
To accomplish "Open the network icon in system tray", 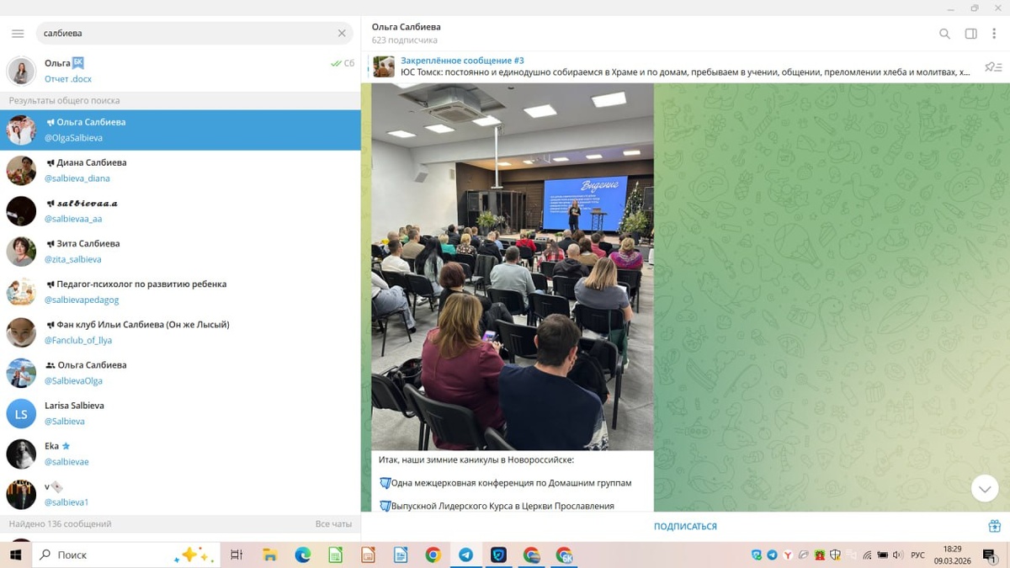I will pos(867,555).
